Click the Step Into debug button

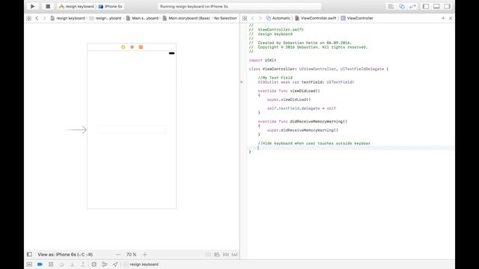pos(72,265)
